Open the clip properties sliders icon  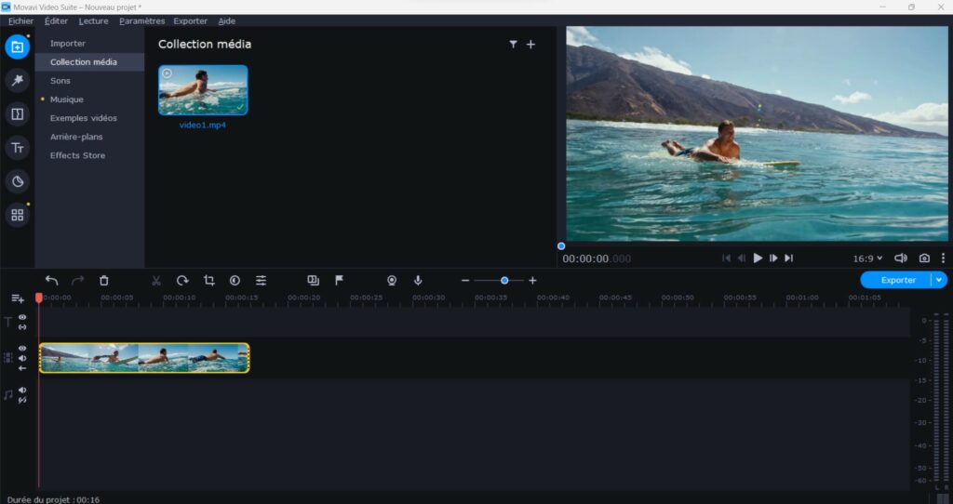(x=261, y=281)
